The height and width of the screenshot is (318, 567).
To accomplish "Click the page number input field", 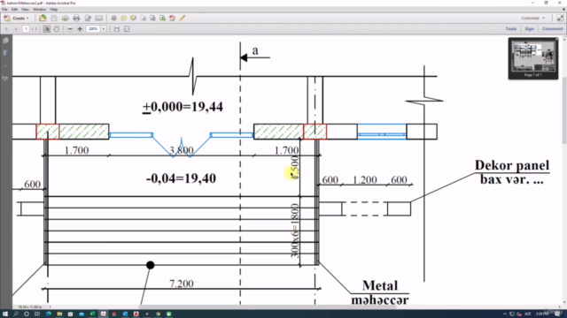I will click(26, 29).
